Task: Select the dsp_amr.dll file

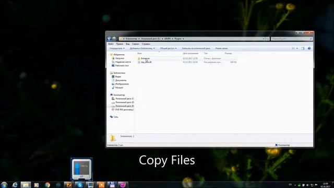Action: [x=146, y=62]
